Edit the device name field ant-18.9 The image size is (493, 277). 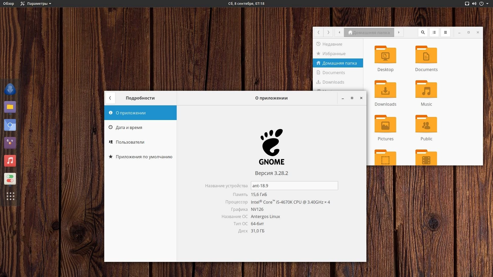(x=294, y=186)
